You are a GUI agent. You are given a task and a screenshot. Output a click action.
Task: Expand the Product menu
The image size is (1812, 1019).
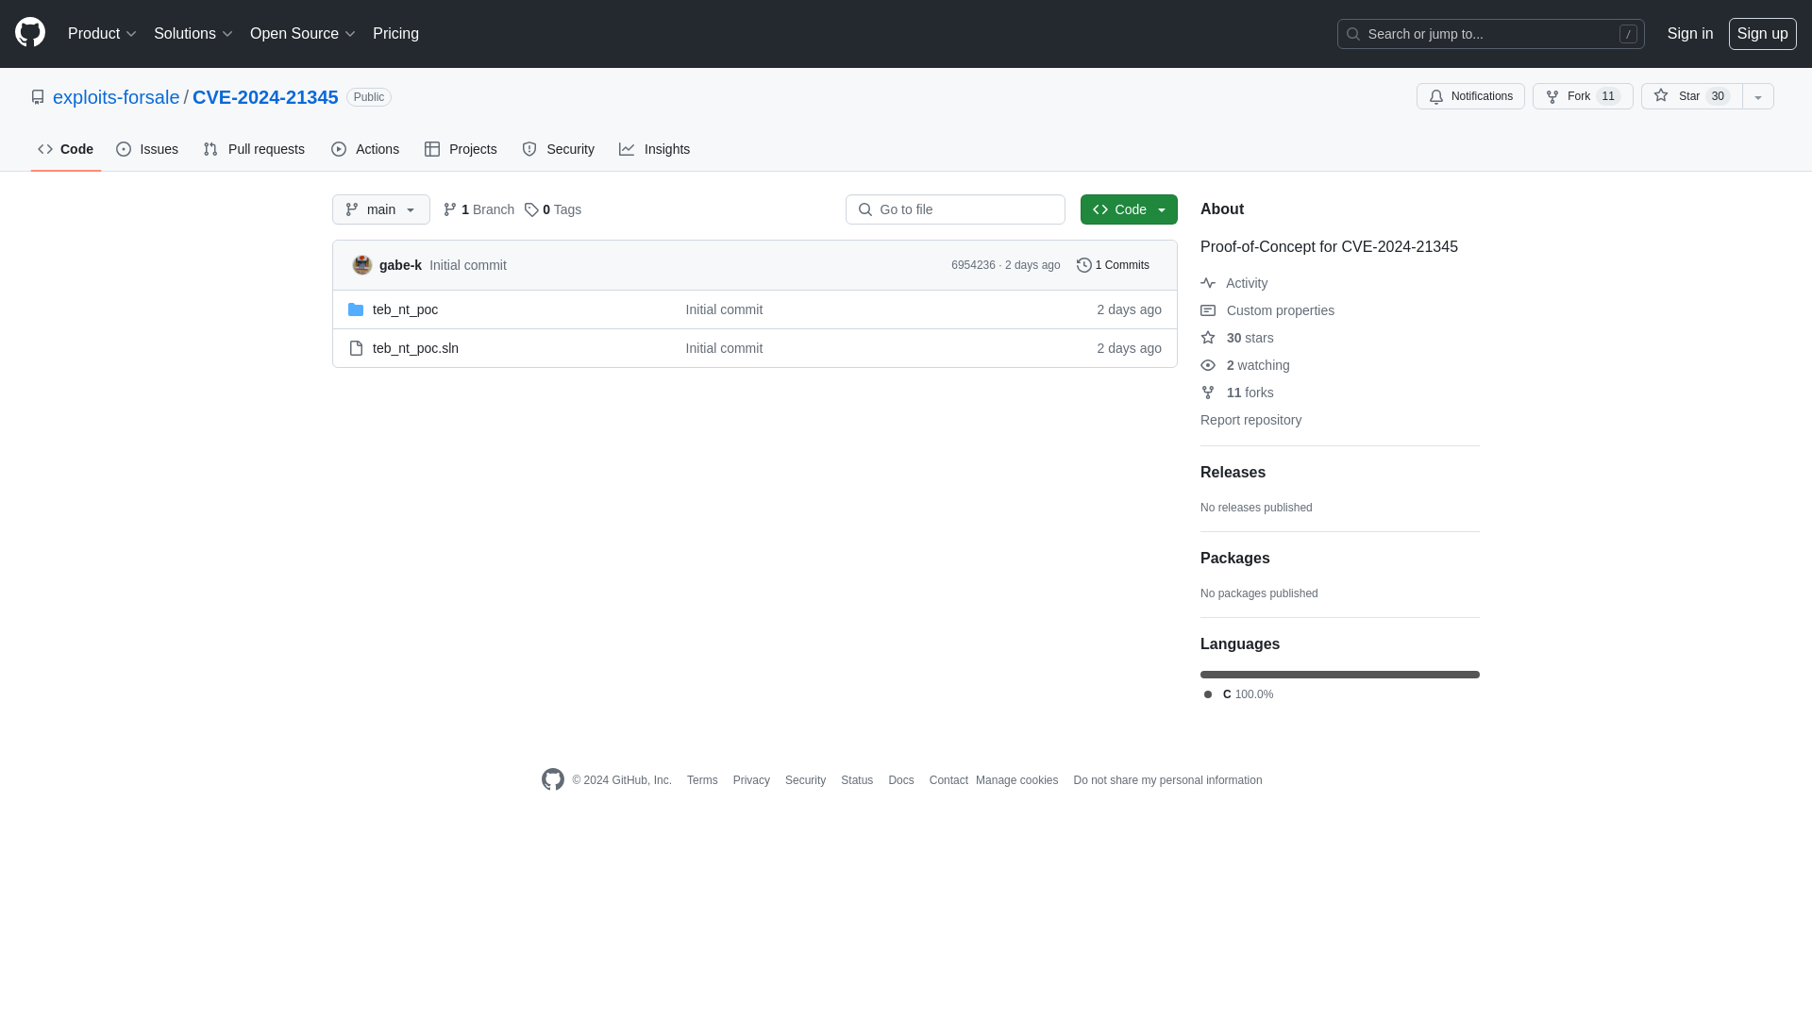[x=102, y=34]
